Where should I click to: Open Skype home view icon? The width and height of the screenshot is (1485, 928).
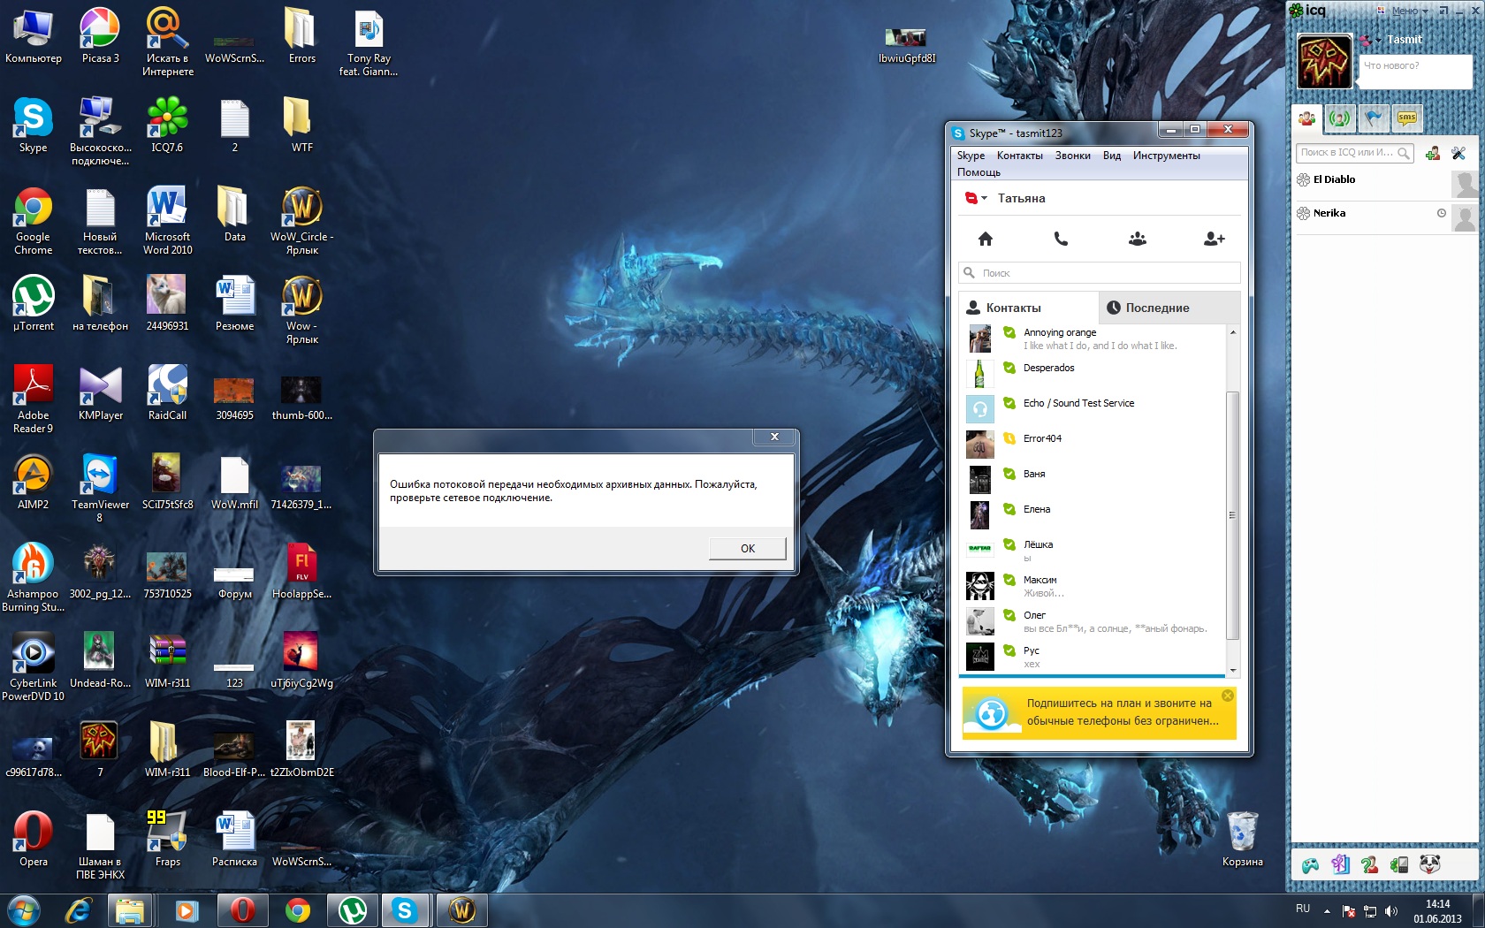(986, 239)
